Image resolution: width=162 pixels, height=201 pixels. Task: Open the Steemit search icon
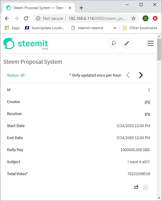pos(113,43)
